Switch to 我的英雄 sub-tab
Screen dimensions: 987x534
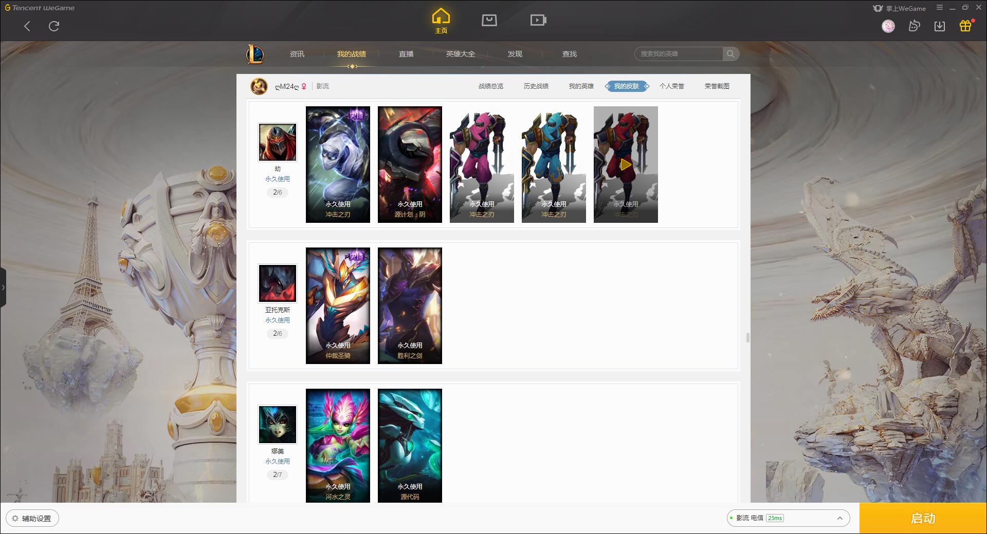581,86
